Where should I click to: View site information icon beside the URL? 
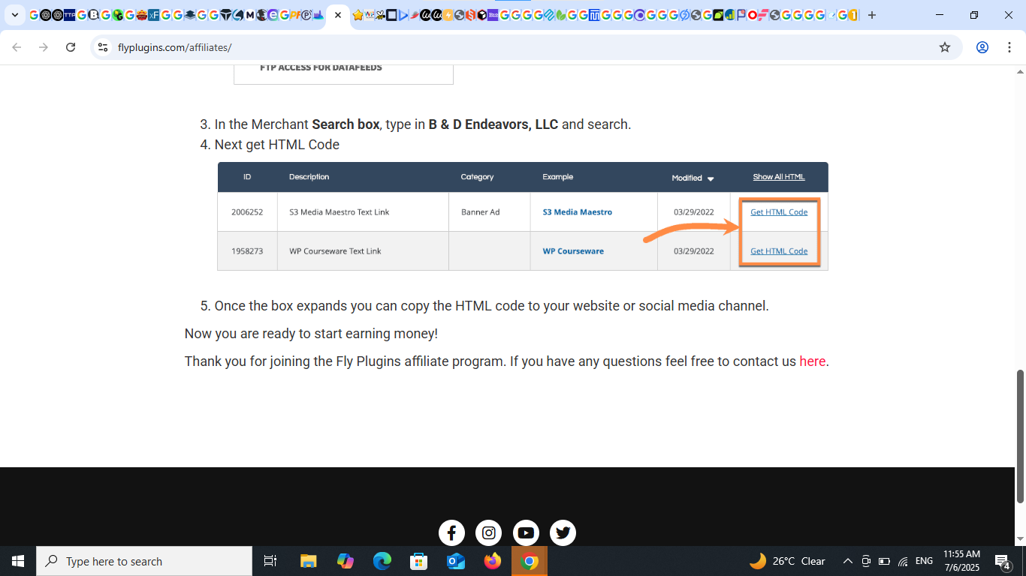click(x=103, y=47)
